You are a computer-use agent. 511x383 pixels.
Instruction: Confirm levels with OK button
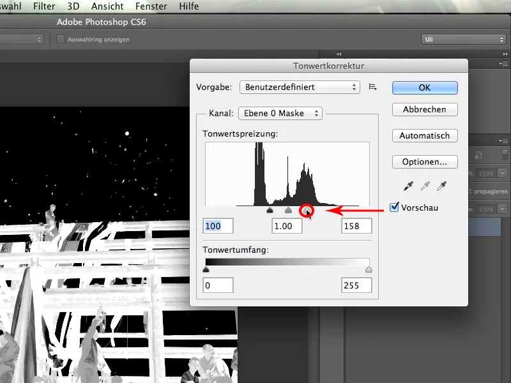pos(425,87)
